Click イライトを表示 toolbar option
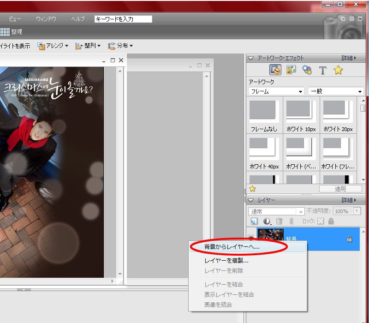The height and width of the screenshot is (323, 369). click(15, 46)
